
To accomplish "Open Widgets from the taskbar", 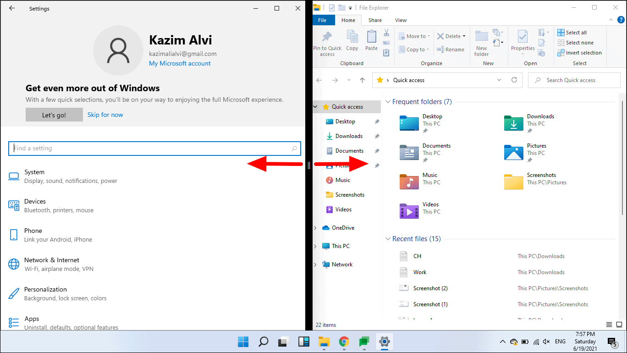I will point(303,342).
